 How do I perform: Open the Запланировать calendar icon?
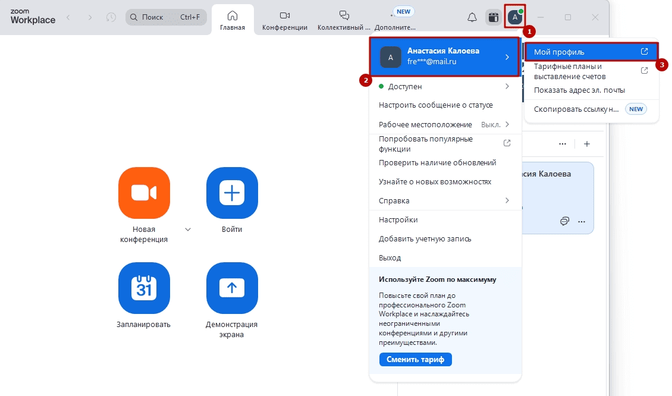coord(144,288)
